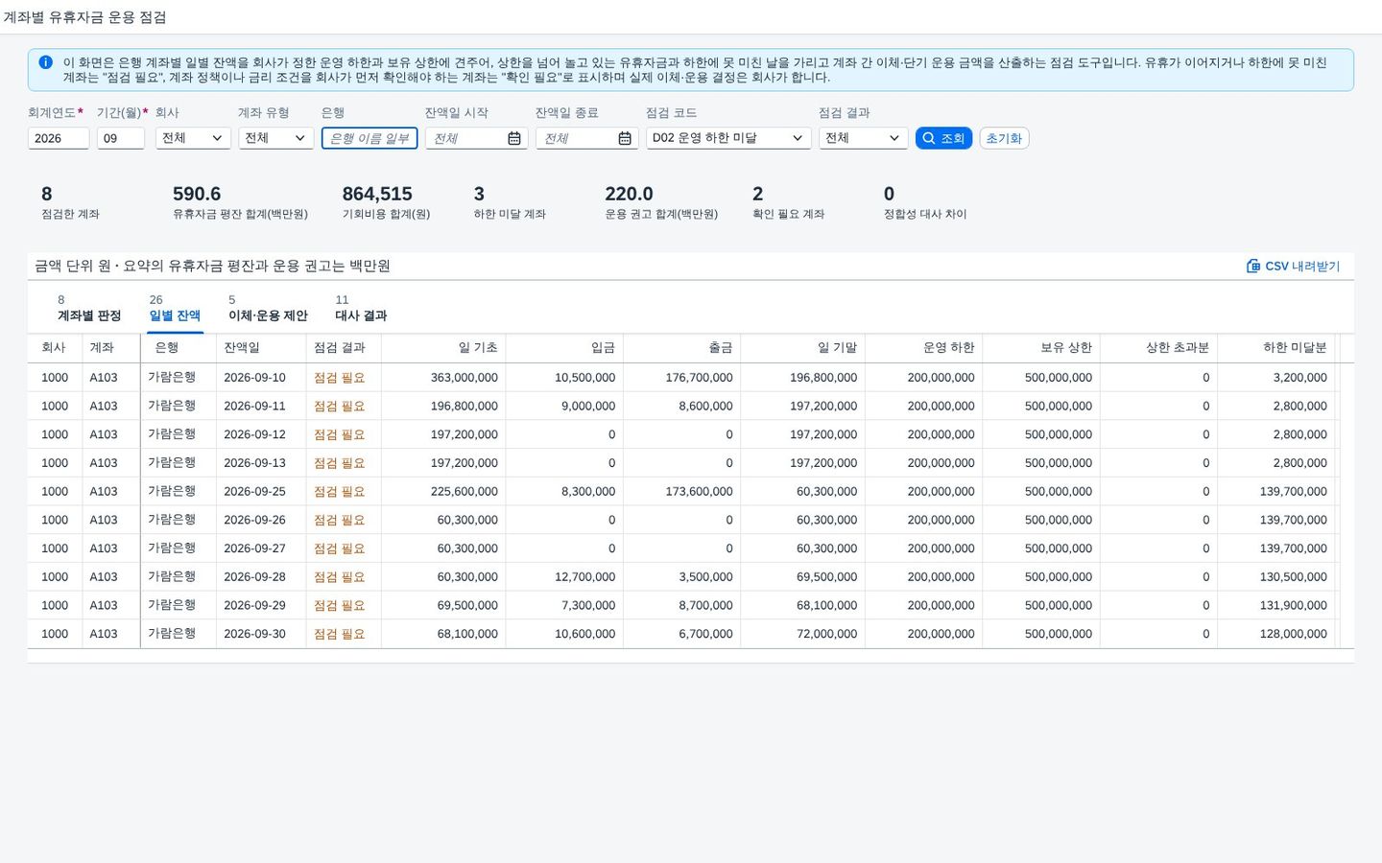Image resolution: width=1382 pixels, height=863 pixels.
Task: Select the row dated 2026-09-10
Action: [683, 378]
